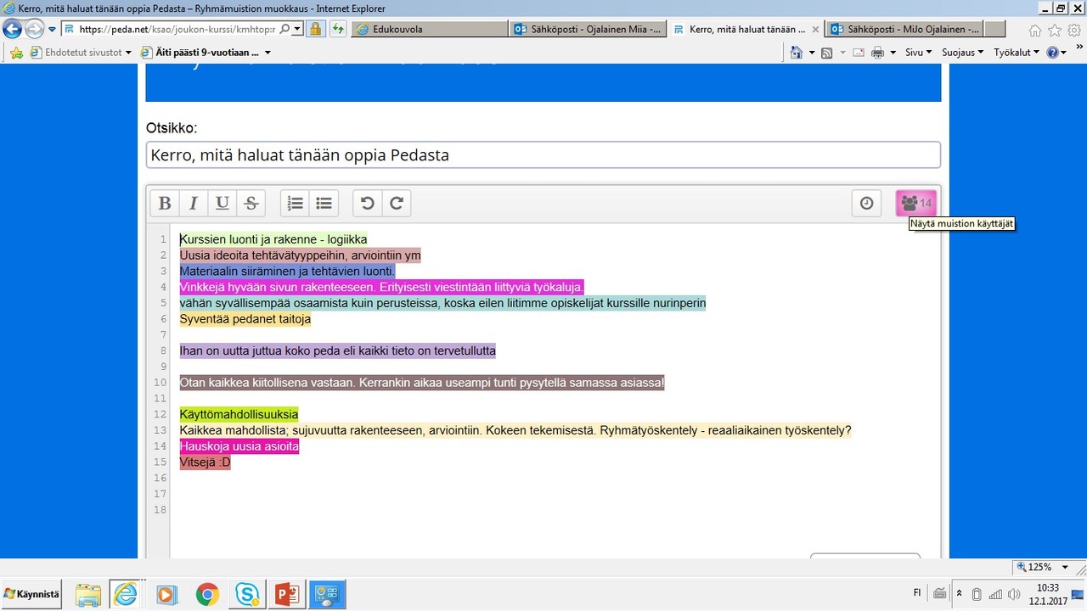Click the Otsikko title input field

click(543, 155)
